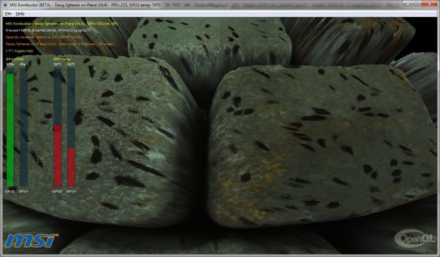Click the empty GPU1 load bar
Viewport: 440px width, 257px height.
point(24,127)
